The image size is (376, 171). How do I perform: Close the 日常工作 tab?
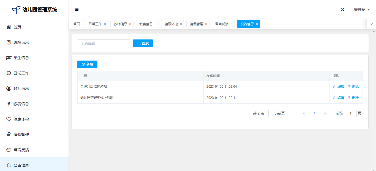105,24
